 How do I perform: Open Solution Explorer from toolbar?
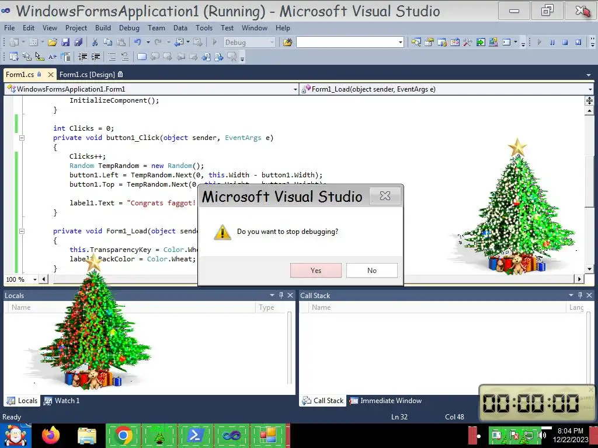[416, 42]
